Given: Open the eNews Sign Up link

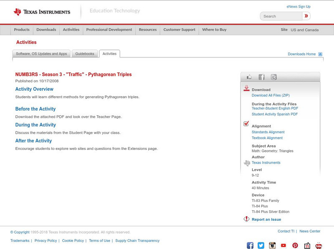Looking at the screenshot, I should [x=299, y=7].
